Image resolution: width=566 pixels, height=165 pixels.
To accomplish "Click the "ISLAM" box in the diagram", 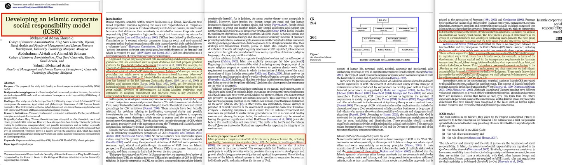I will click(383, 20).
